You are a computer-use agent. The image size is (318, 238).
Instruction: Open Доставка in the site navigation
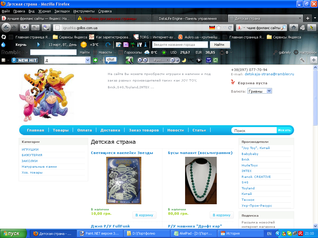coord(110,130)
